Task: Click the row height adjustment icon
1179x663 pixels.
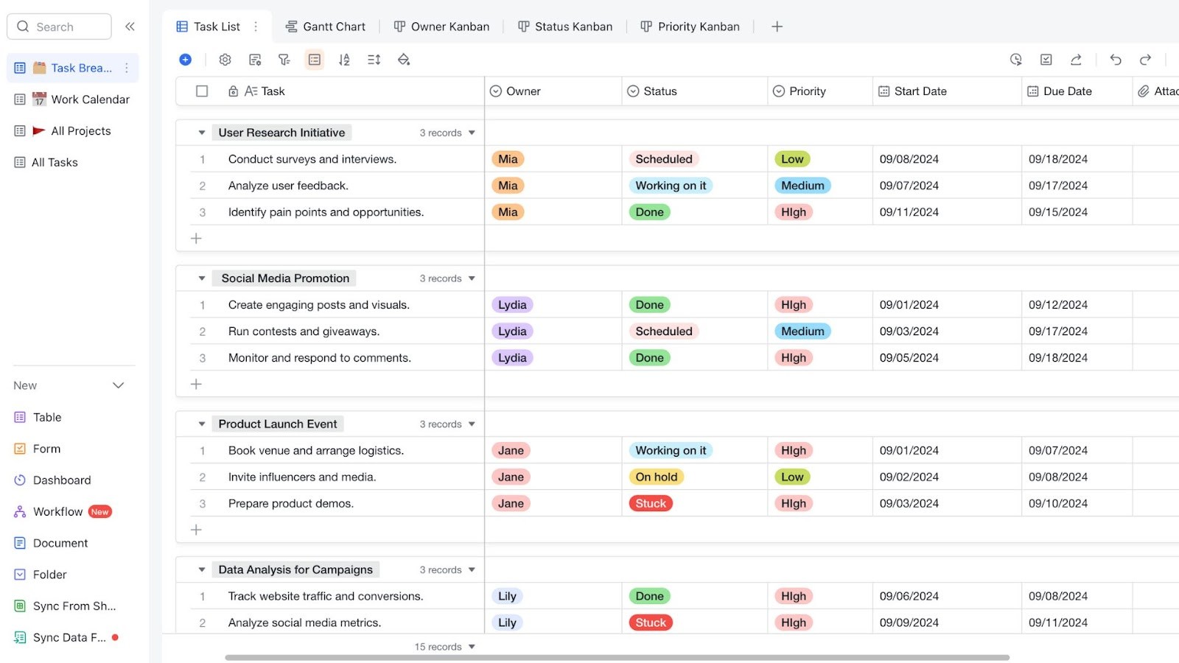Action: 373,60
